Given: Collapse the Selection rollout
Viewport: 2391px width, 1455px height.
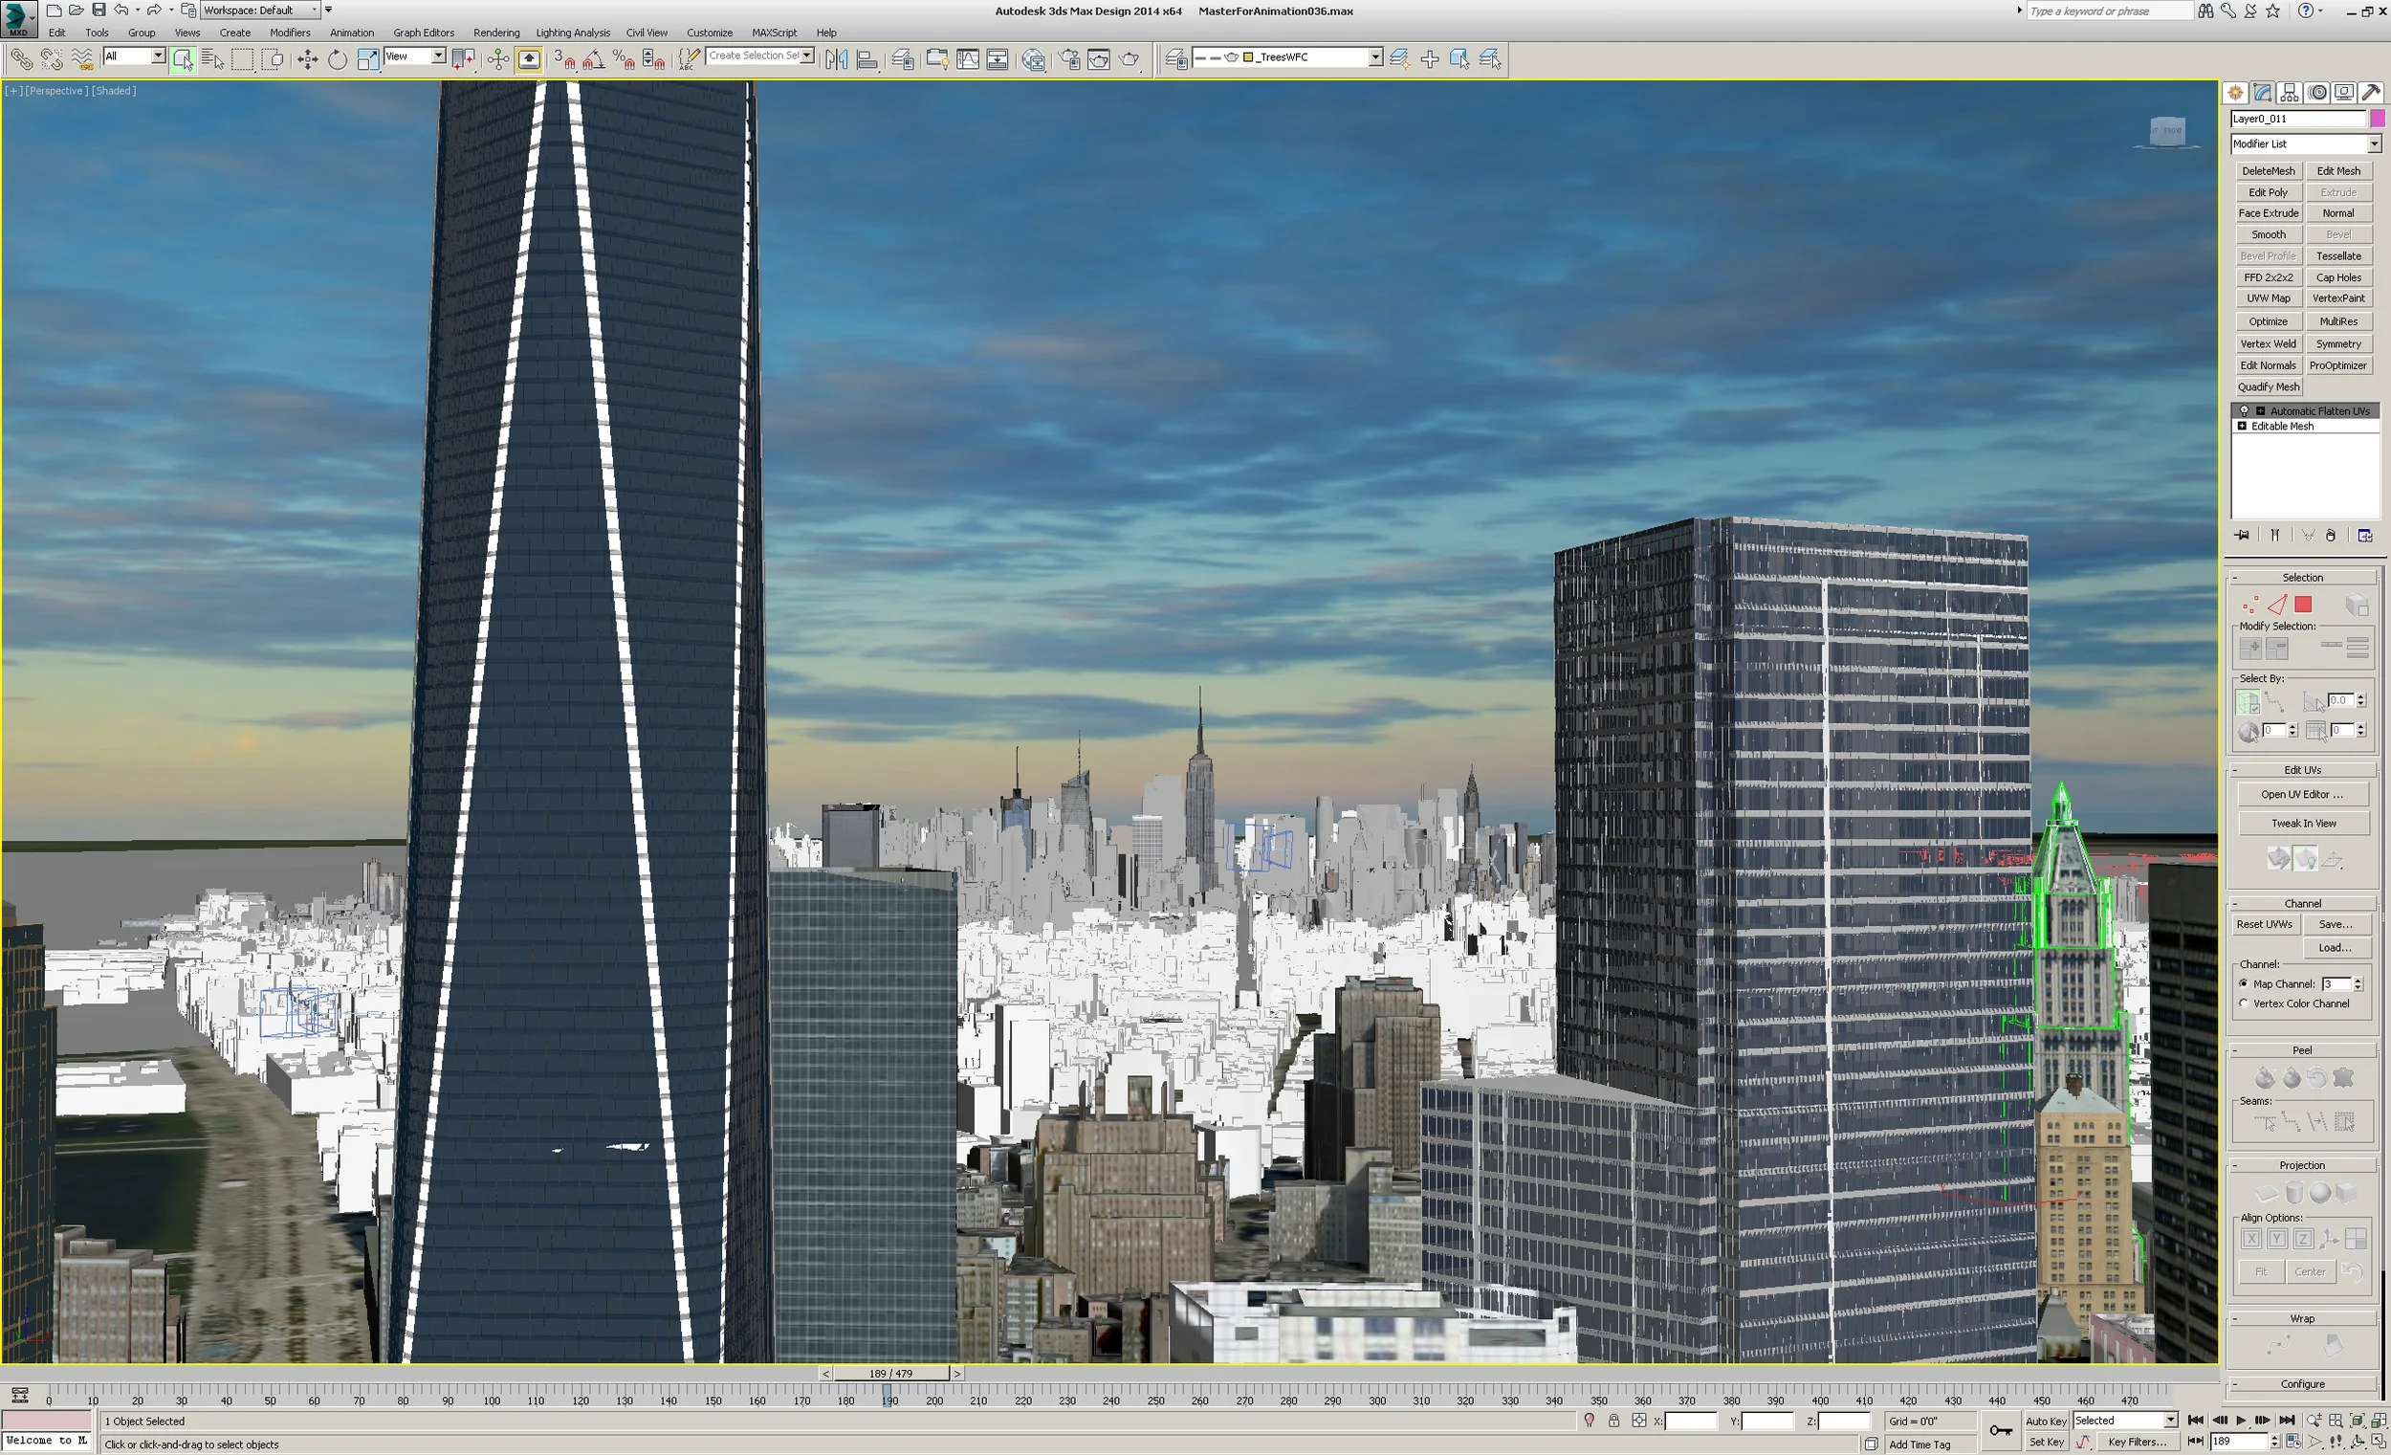Looking at the screenshot, I should (2303, 578).
